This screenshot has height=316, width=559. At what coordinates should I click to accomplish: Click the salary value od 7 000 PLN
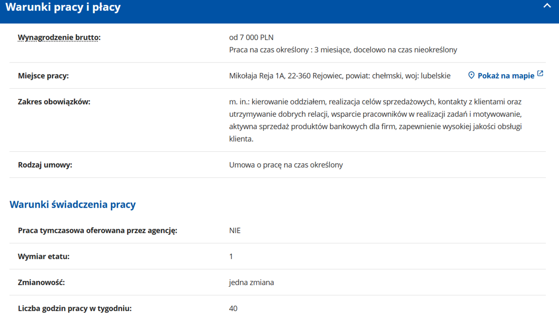click(x=251, y=37)
